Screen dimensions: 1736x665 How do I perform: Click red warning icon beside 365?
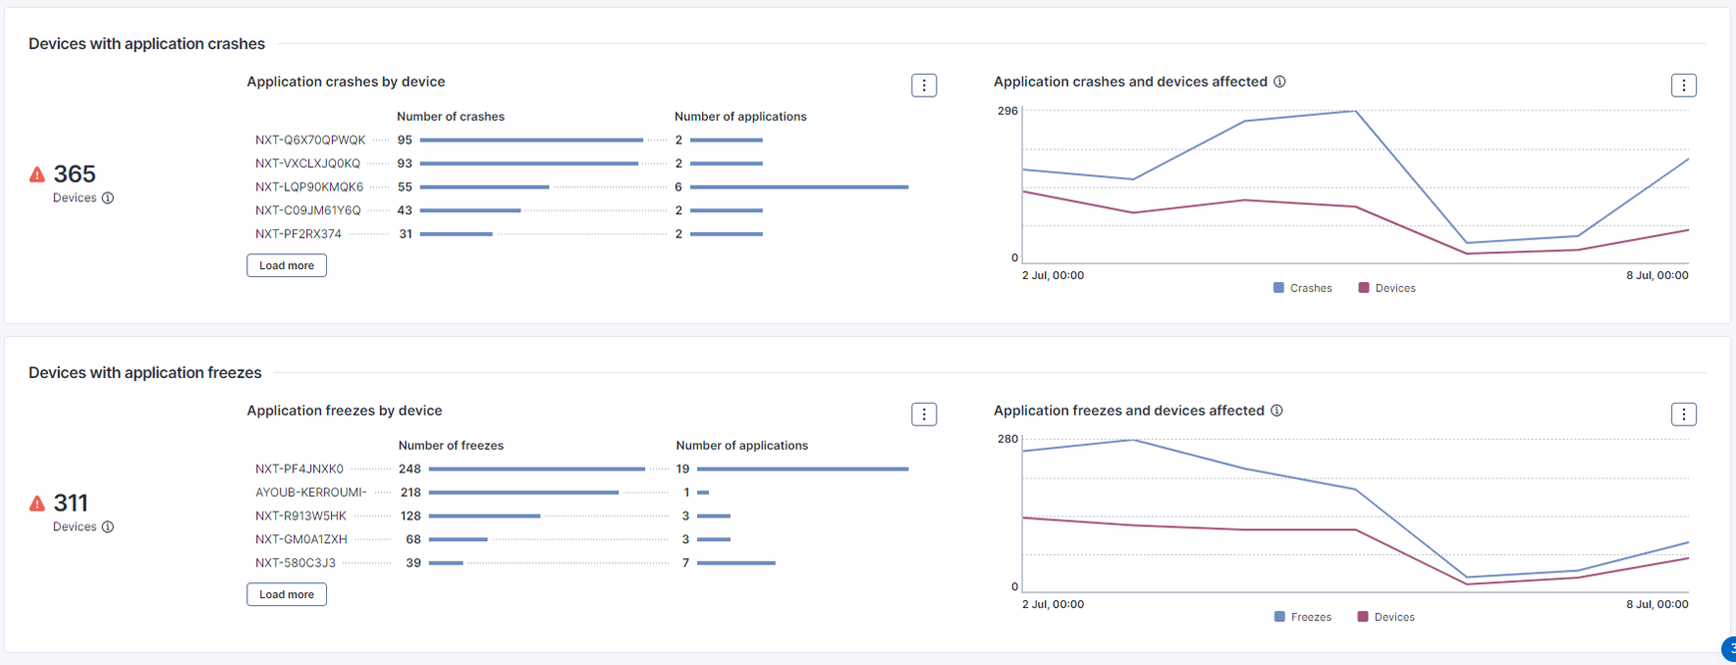point(37,174)
